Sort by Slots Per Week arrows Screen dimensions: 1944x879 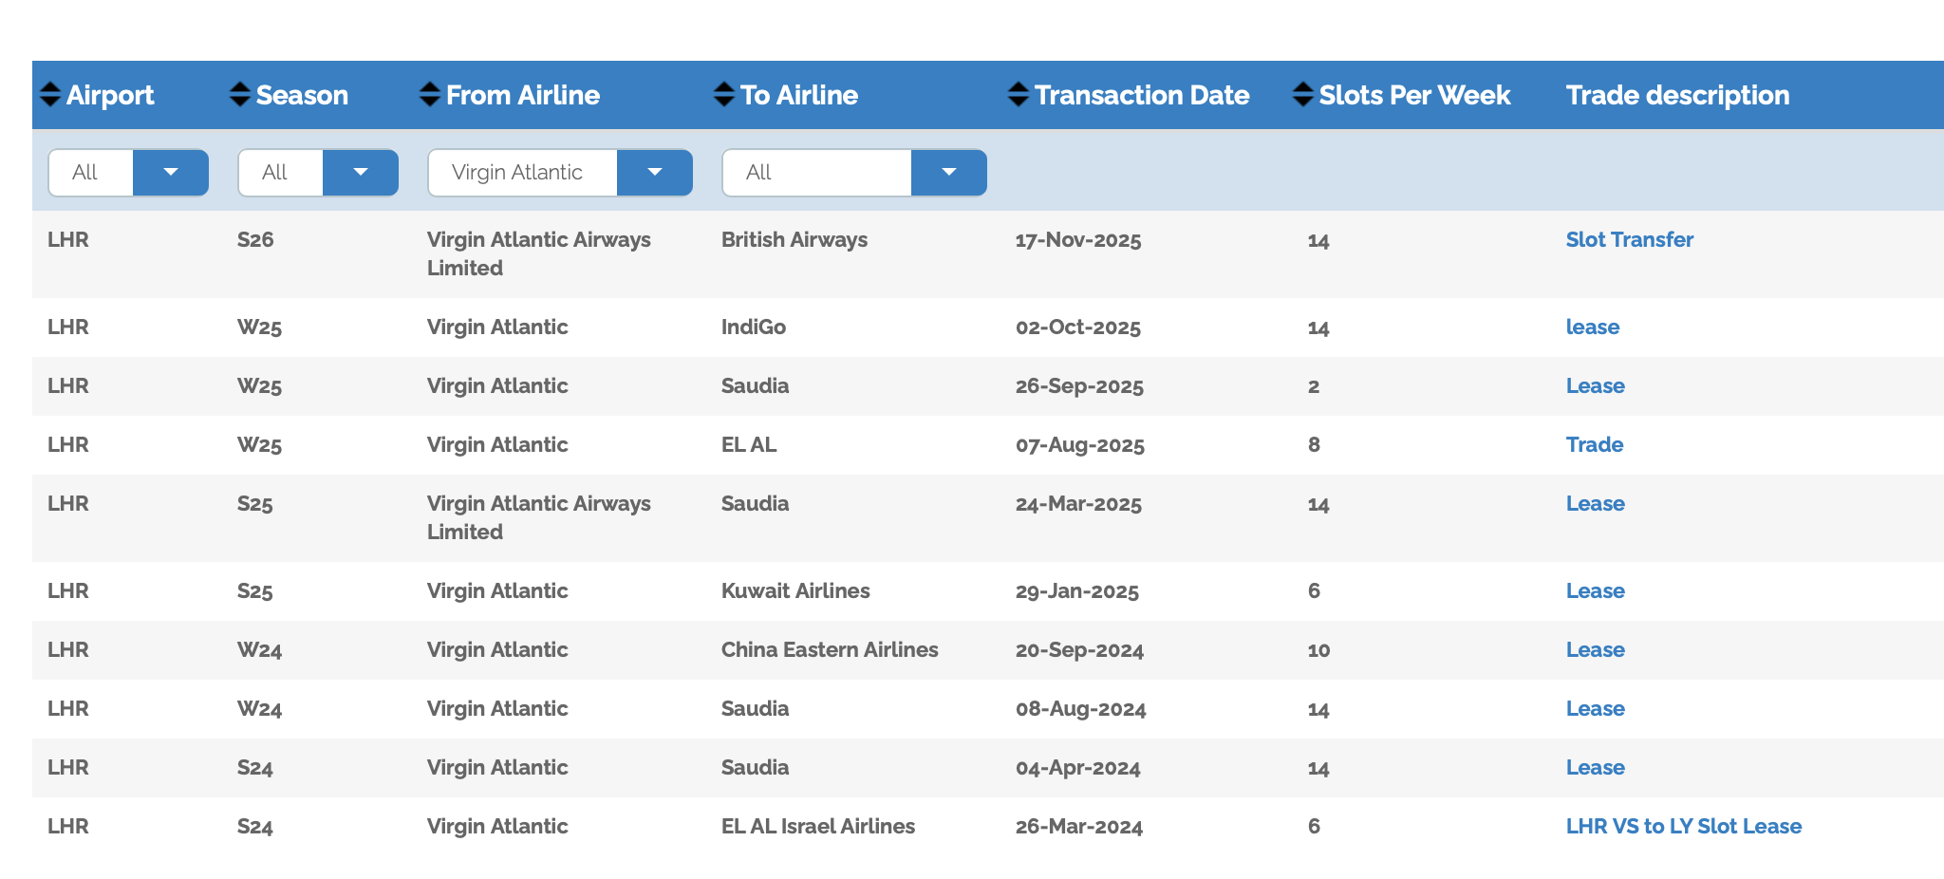pyautogui.click(x=1303, y=94)
